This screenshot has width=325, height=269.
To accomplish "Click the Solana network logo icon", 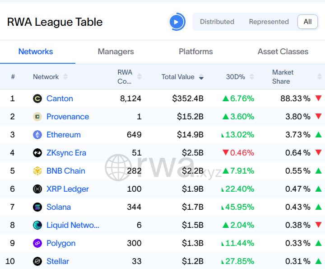I will 37,207.
